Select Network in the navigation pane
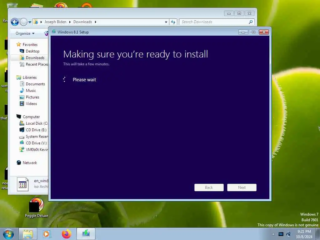This screenshot has height=240, width=320. pos(30,162)
